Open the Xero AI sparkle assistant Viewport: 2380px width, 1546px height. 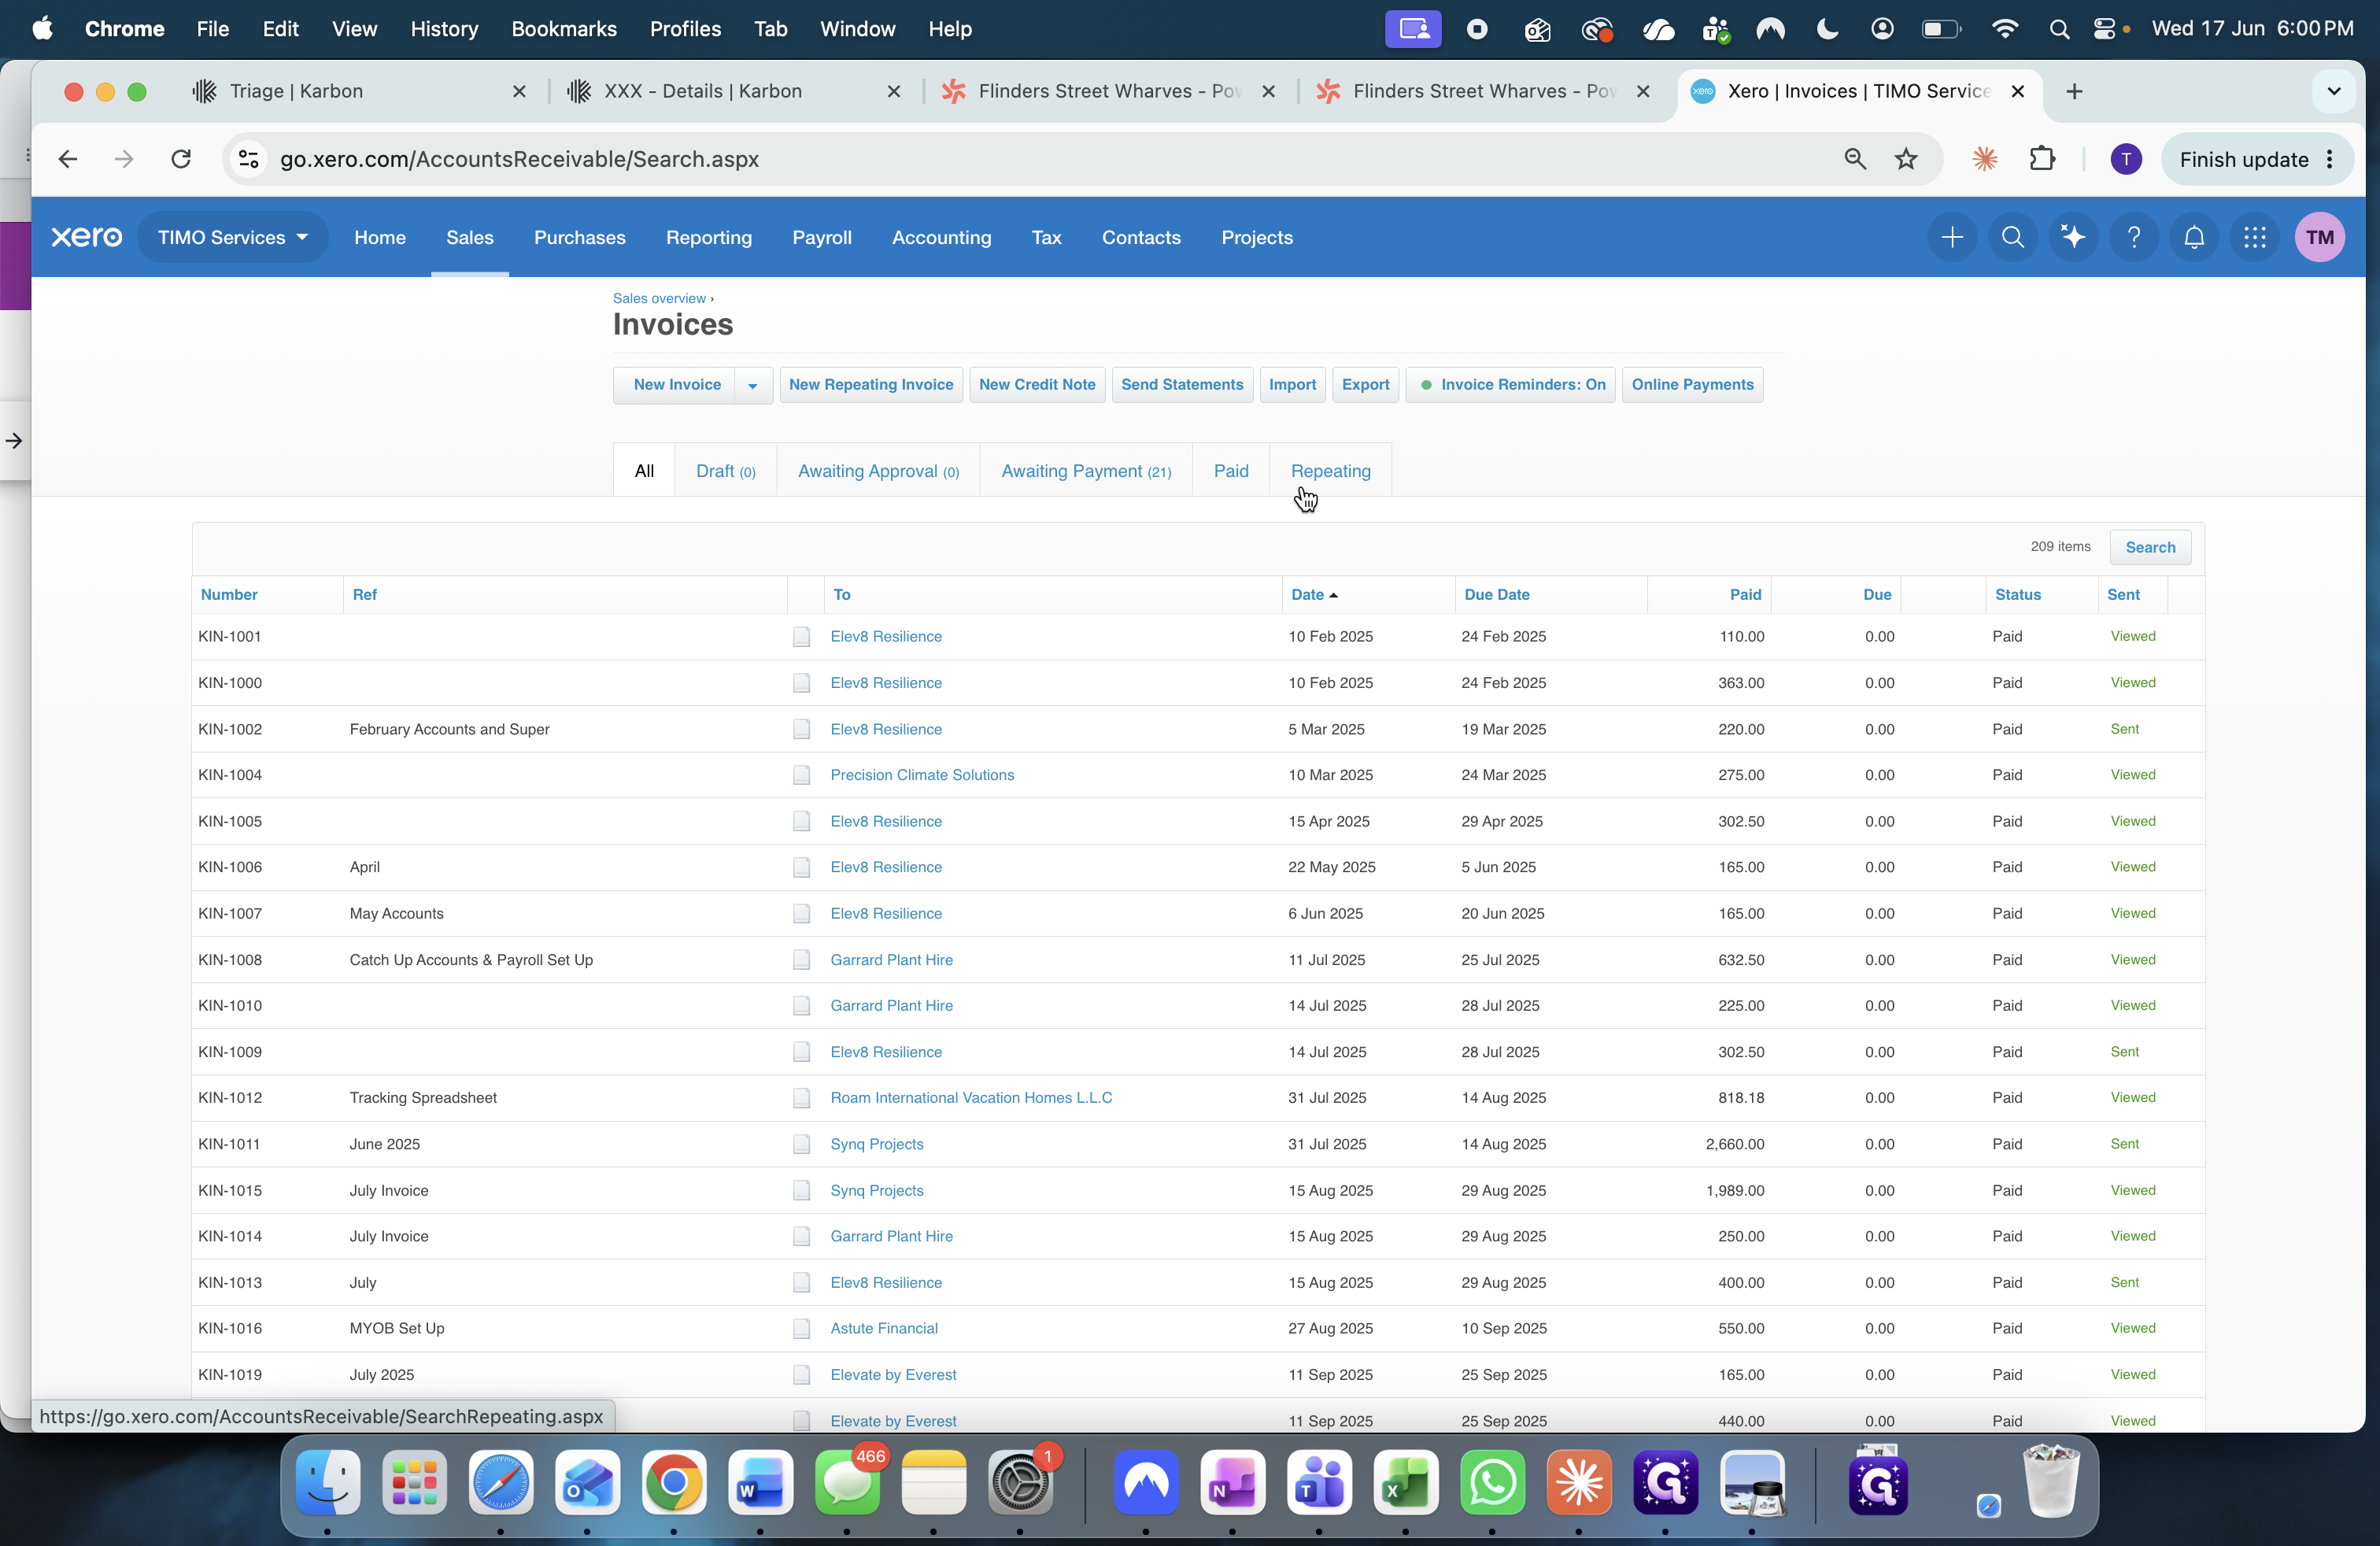pos(2073,237)
